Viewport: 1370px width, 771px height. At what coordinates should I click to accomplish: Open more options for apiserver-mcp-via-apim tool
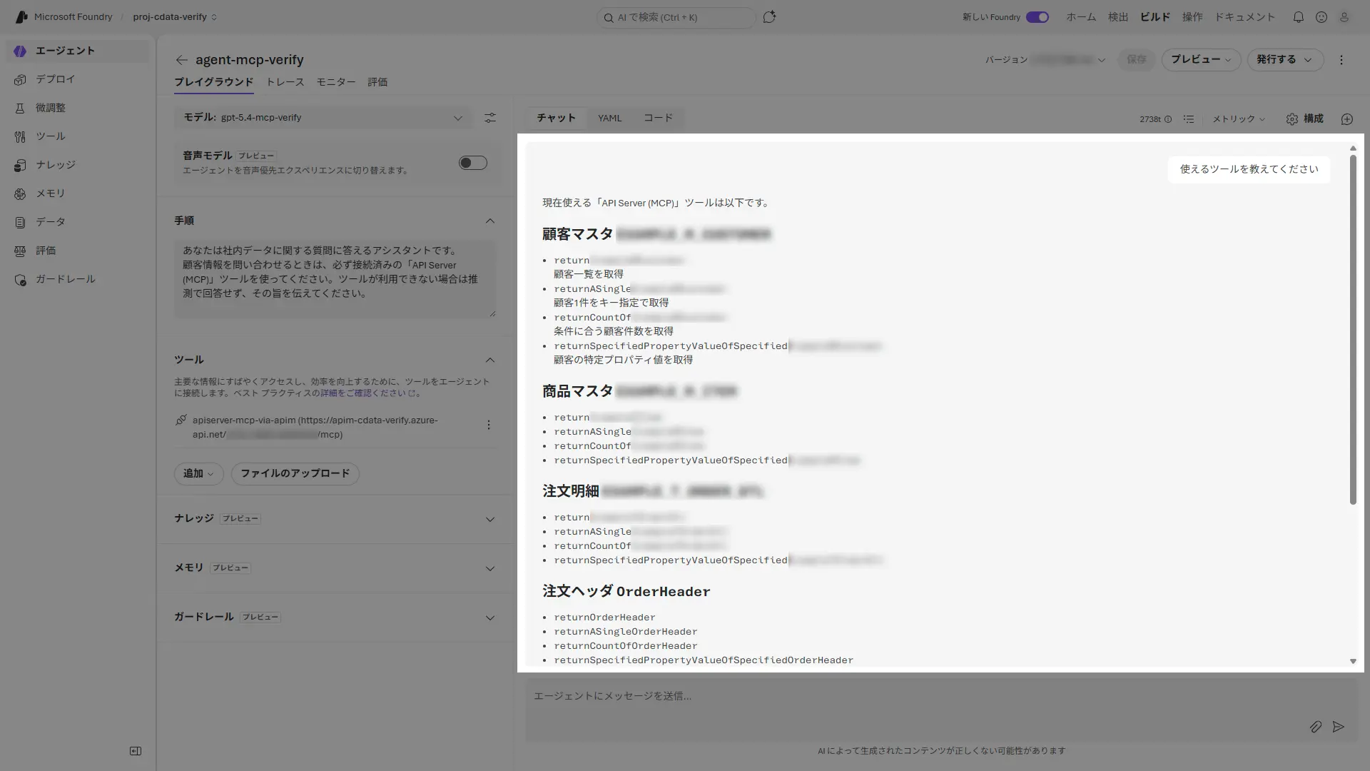[x=489, y=425]
